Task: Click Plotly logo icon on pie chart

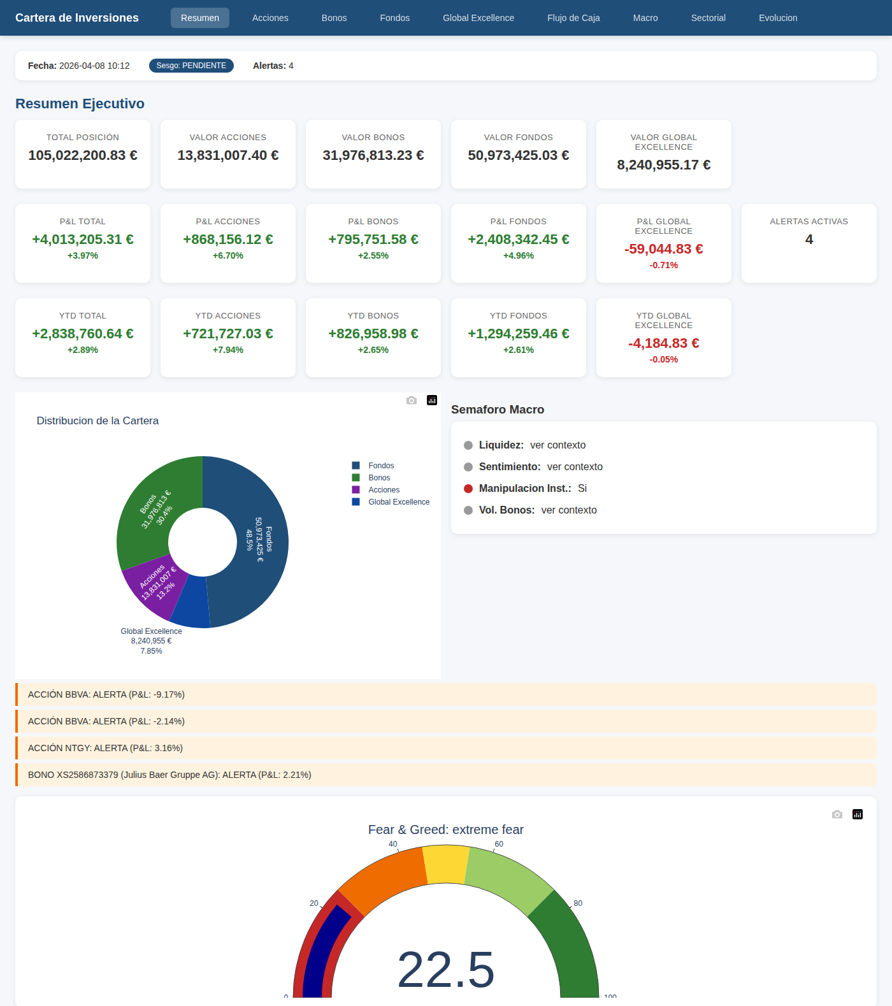Action: 432,400
